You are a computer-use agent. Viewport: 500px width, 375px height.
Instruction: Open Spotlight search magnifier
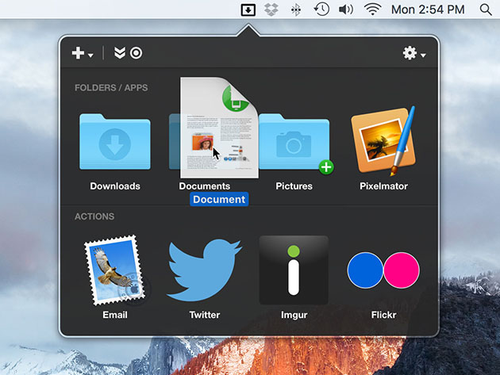[486, 10]
